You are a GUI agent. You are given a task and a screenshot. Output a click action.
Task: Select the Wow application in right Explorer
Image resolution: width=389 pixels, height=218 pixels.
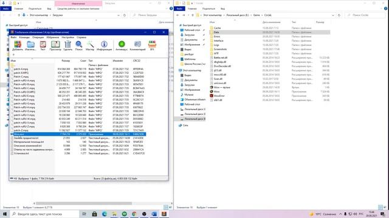216,91
